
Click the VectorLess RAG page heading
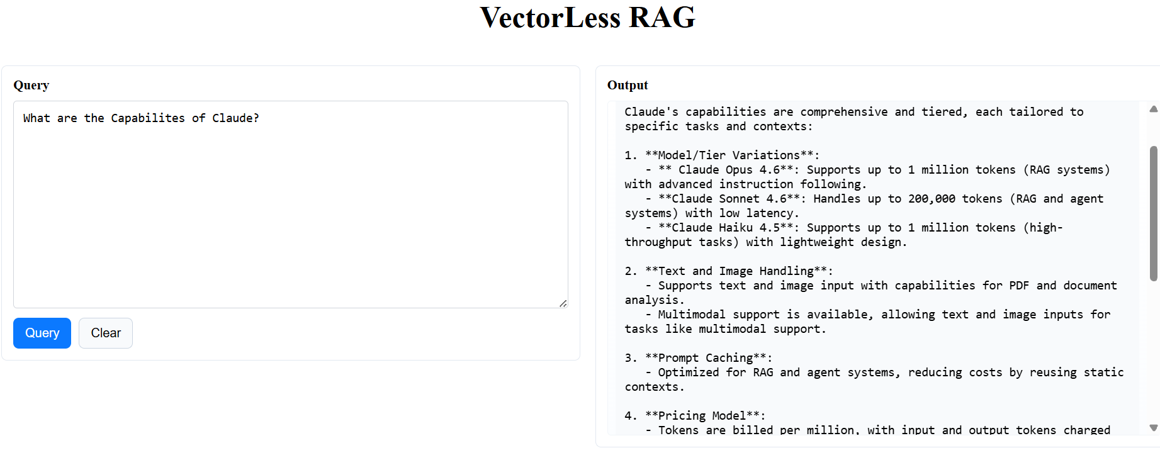click(x=587, y=18)
